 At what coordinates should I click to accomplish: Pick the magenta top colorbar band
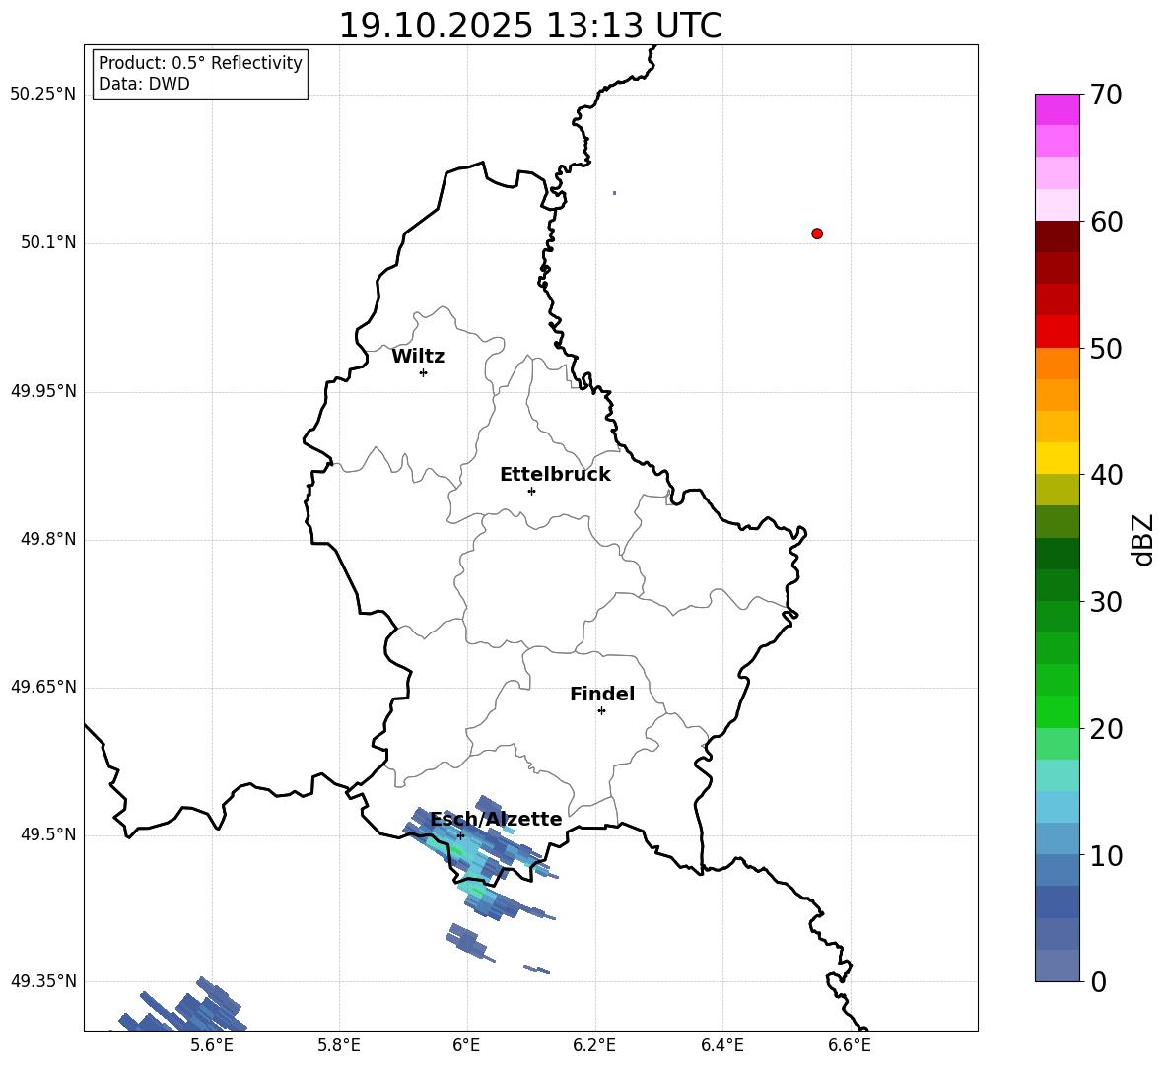(x=1057, y=109)
